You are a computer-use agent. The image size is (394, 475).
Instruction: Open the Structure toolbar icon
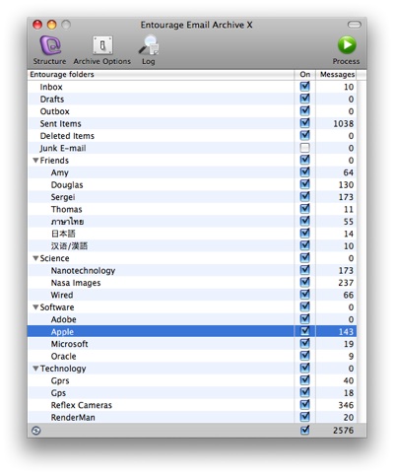coord(50,45)
